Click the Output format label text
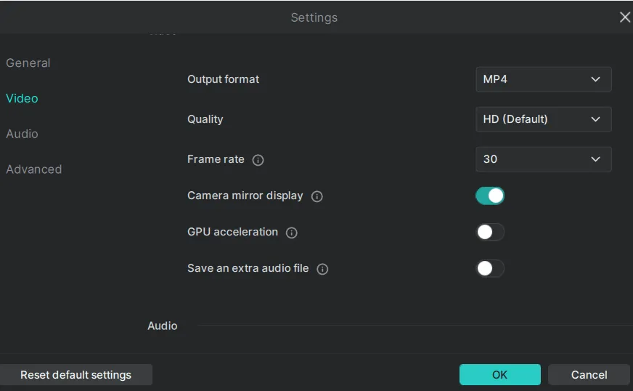The height and width of the screenshot is (391, 633). tap(223, 79)
